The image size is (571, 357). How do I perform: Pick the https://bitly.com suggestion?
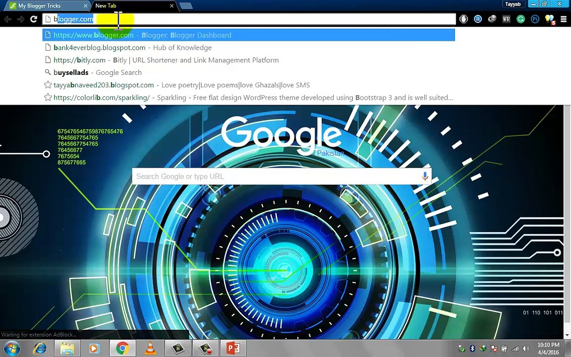pos(249,60)
